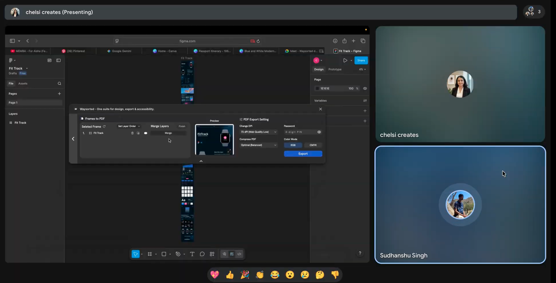Select the Pen tool icon
The height and width of the screenshot is (283, 556).
[x=178, y=254]
